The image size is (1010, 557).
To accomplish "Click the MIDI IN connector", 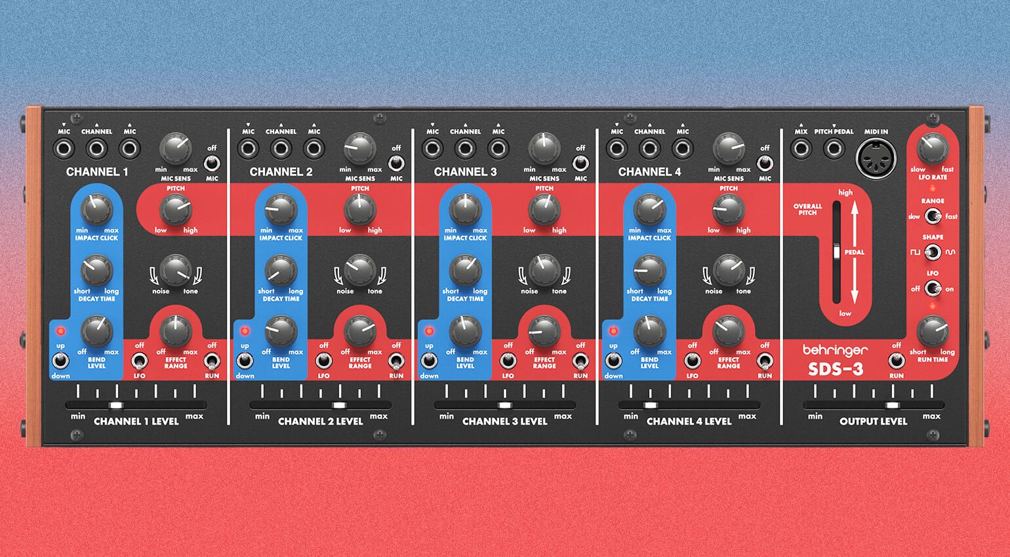I will click(876, 161).
